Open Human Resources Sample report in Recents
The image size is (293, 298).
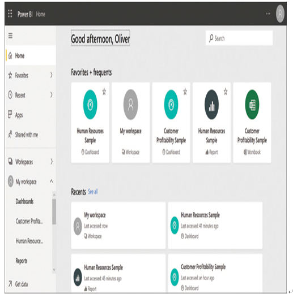click(118, 273)
